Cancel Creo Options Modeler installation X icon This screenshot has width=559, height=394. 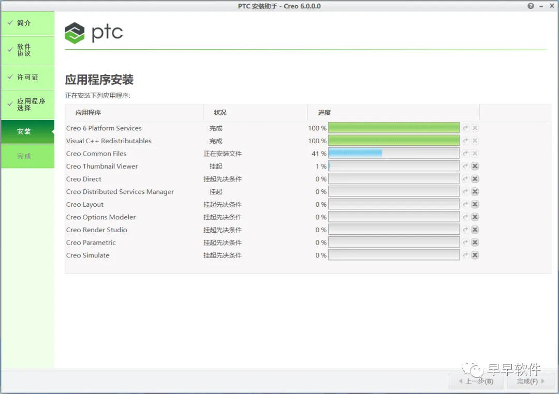(475, 217)
